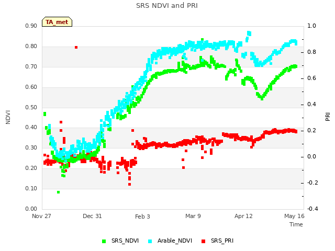Click the Feb 3 date tick label
The height and width of the screenshot is (251, 335).
point(142,216)
